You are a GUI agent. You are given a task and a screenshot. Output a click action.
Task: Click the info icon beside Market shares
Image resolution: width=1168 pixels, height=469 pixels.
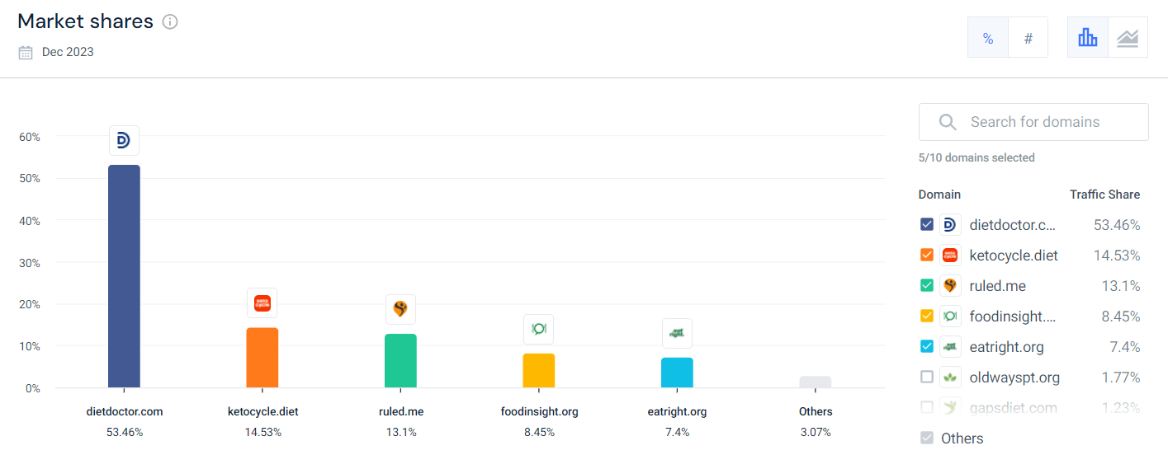170,22
